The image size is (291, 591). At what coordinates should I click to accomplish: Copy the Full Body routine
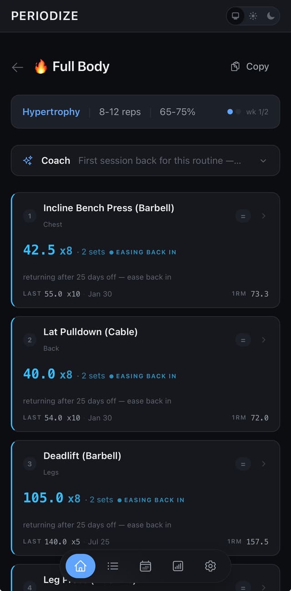[250, 67]
